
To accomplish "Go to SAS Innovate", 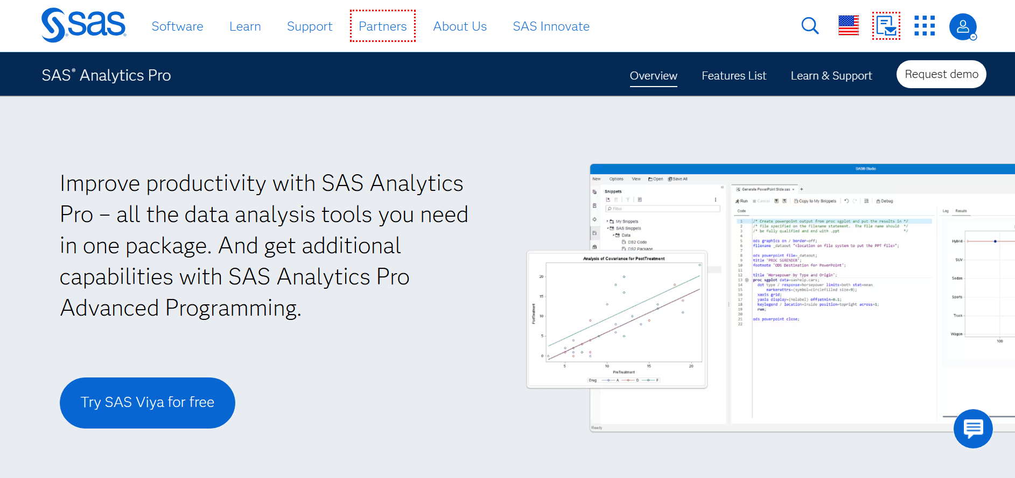I will 551,26.
